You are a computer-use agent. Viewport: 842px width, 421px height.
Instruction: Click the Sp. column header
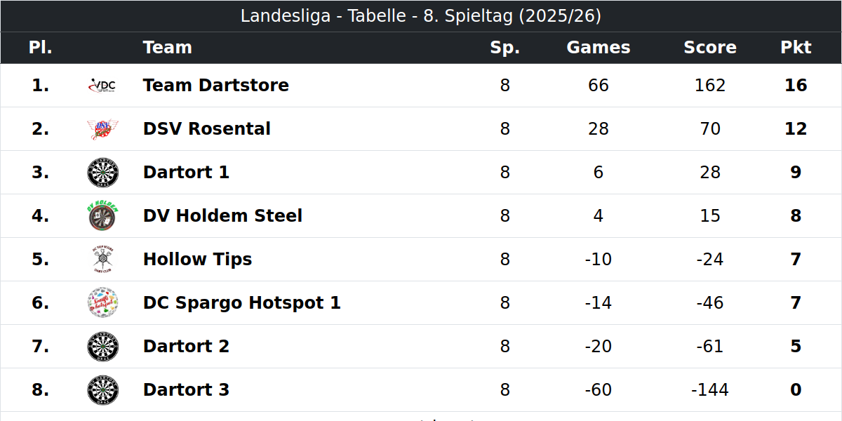(505, 48)
